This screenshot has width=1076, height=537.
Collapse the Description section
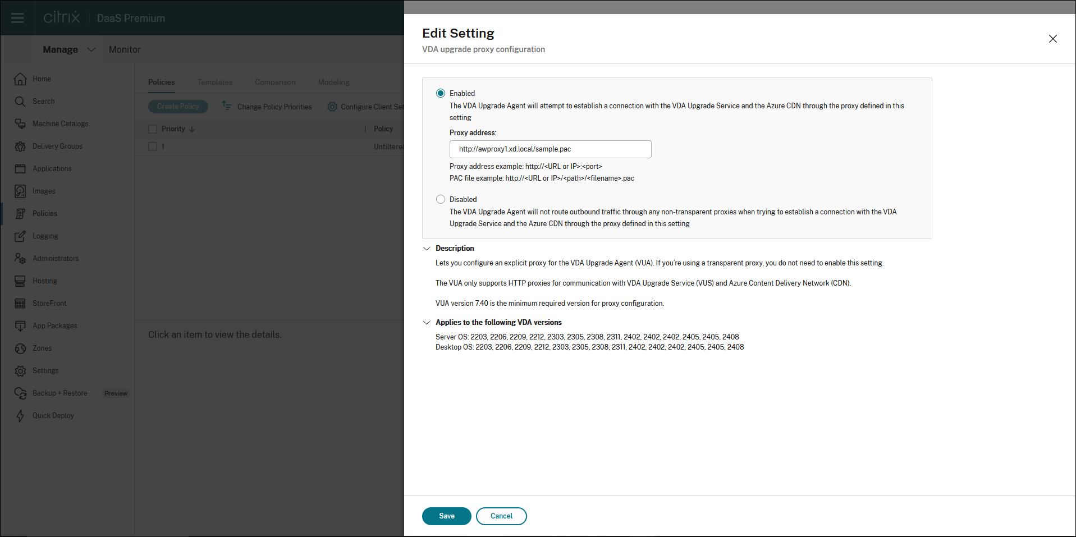tap(427, 249)
